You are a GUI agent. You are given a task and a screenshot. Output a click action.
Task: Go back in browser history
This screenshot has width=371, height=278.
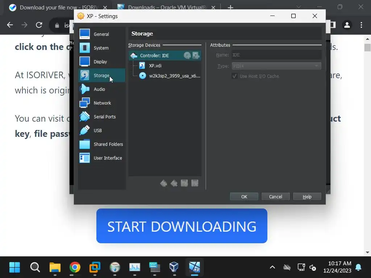click(x=10, y=25)
